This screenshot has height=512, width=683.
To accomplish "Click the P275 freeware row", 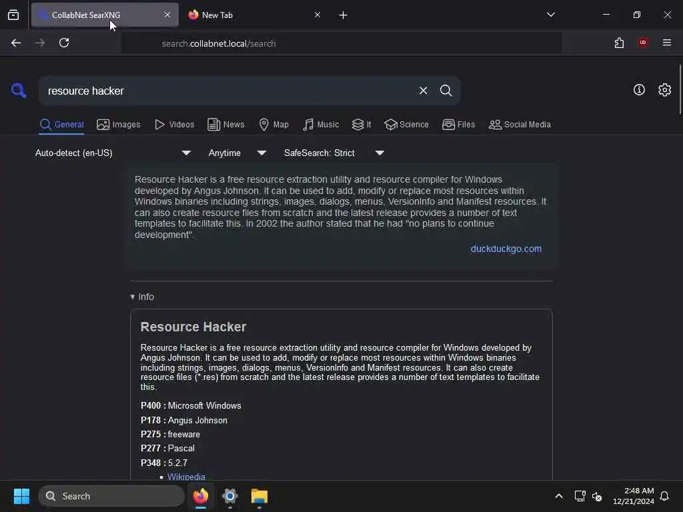I will (170, 434).
